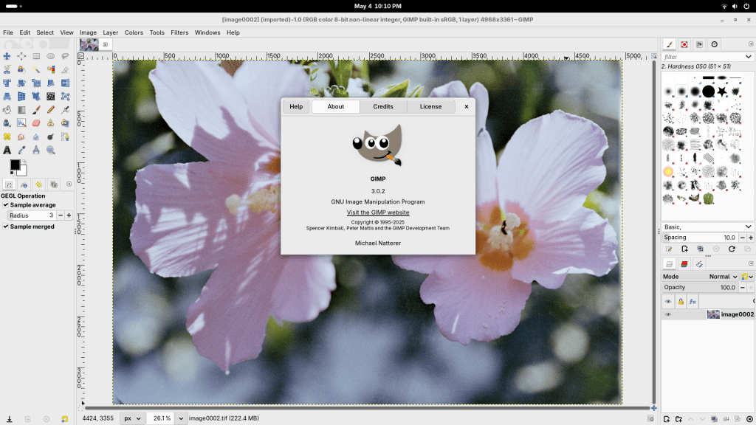Hide the image0002 layer with eye icon
756x425 pixels.
click(668, 314)
